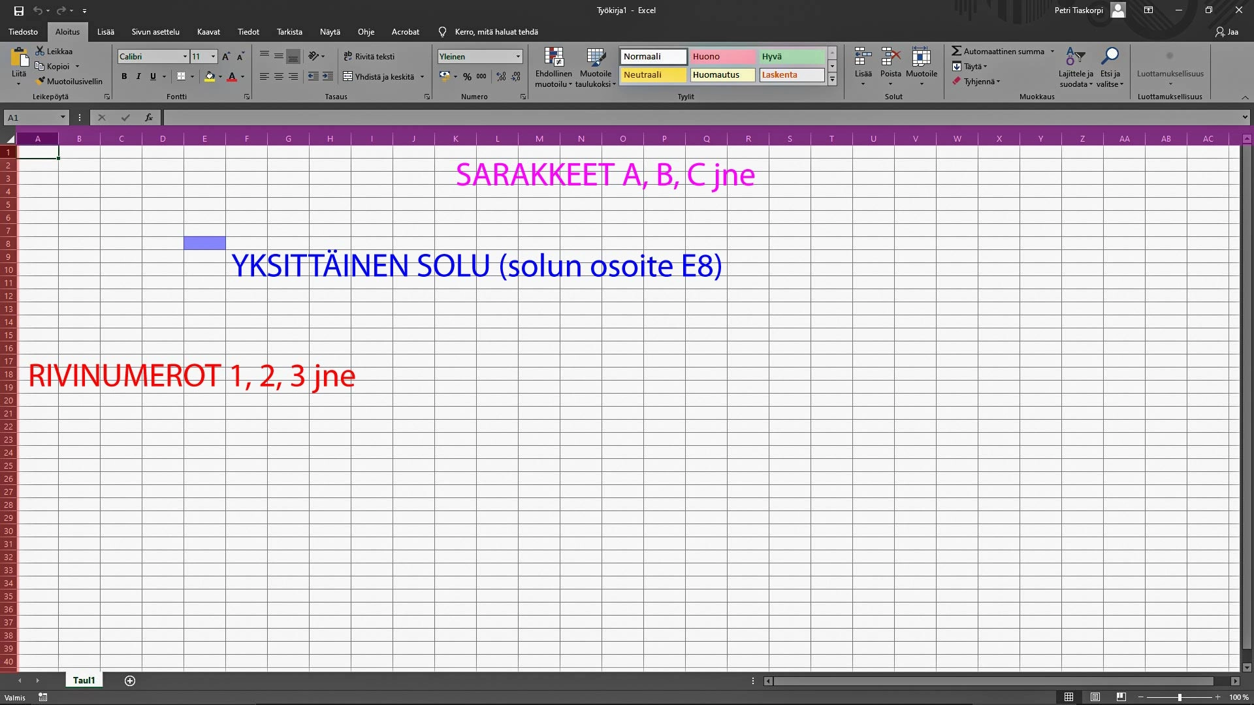Switch to Page Layout view in status bar
Screen dimensions: 1254x705
tap(1095, 697)
